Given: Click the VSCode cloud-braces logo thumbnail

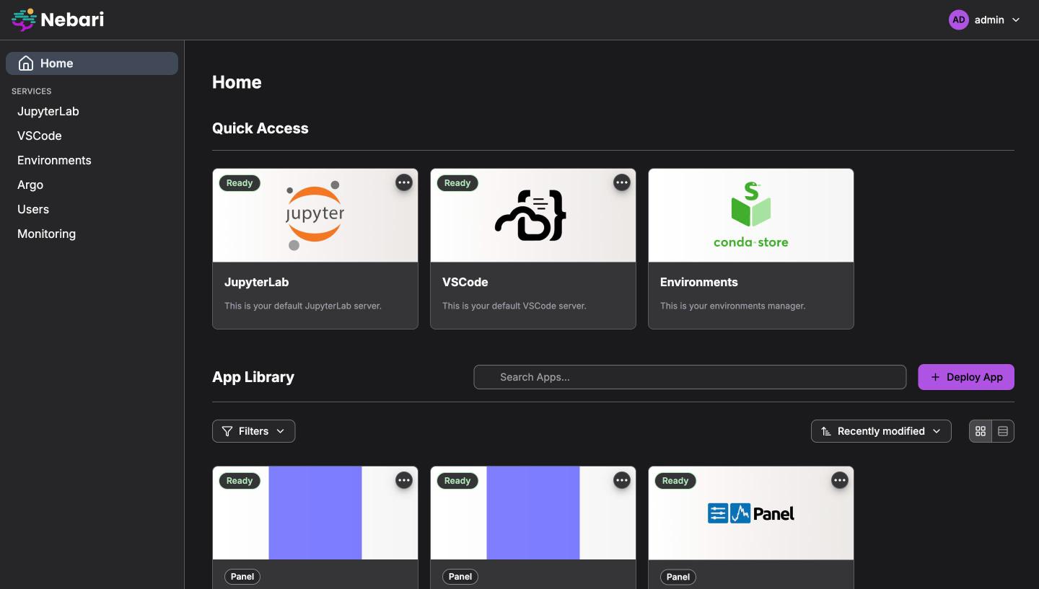Looking at the screenshot, I should (530, 216).
